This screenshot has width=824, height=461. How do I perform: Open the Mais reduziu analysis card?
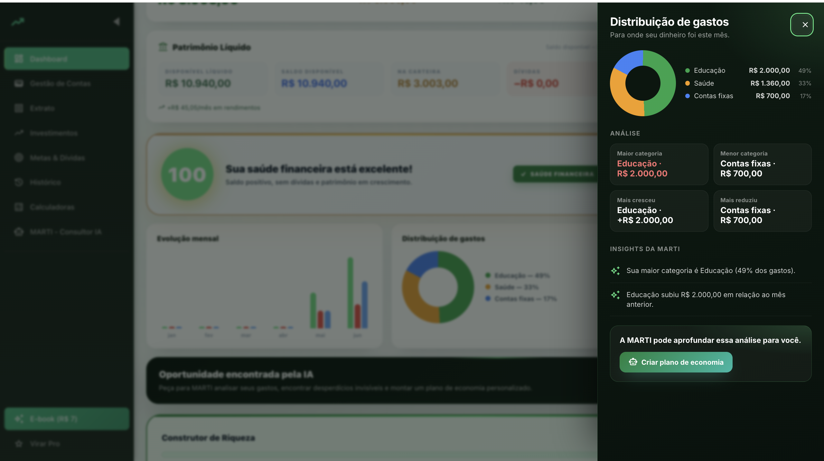(762, 211)
